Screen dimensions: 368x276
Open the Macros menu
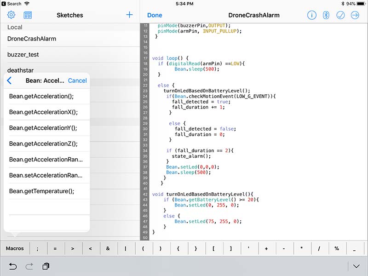coord(15,248)
